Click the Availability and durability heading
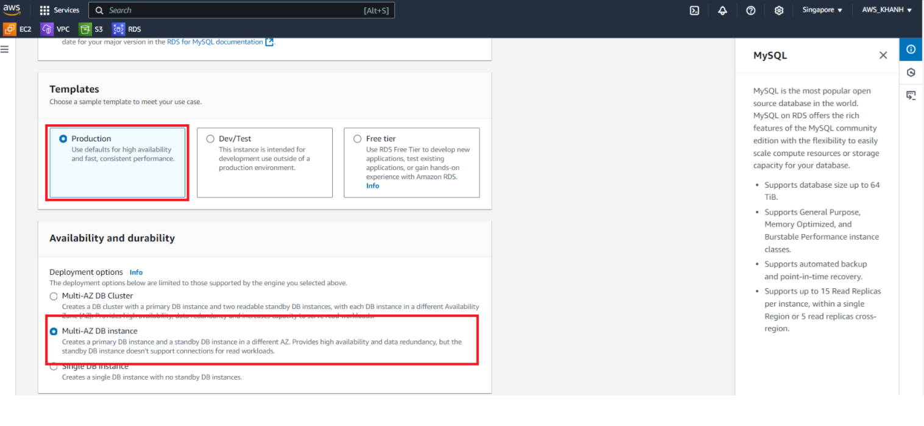Screen dimensions: 924x426 (112, 238)
